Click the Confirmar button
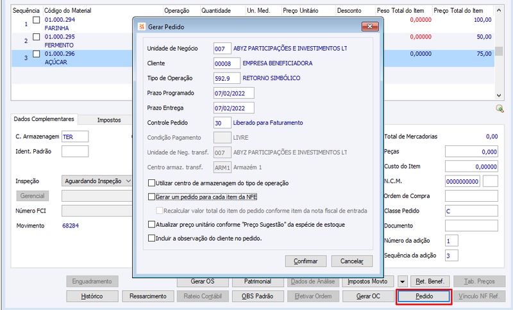Screen dimensions: 513x310 306,261
